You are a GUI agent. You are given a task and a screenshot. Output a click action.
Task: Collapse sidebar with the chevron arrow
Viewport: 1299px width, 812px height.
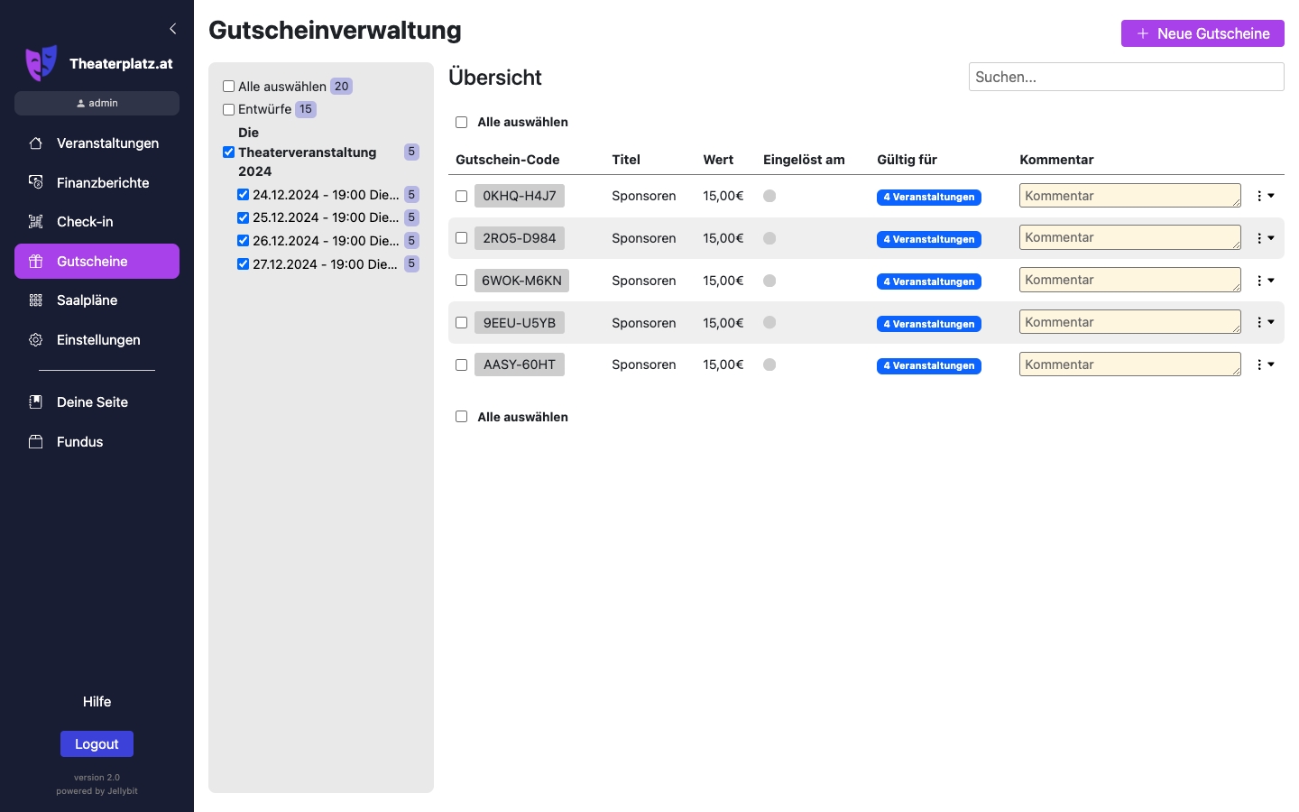click(x=172, y=29)
